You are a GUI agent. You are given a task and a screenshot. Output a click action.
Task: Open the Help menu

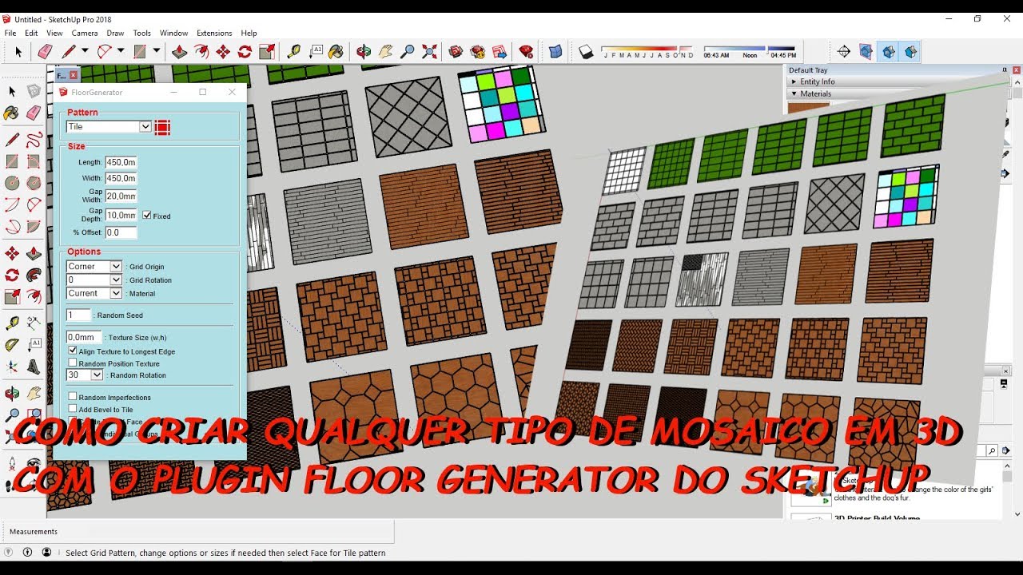(249, 33)
